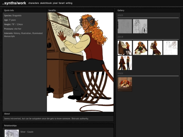
Task: Open the 2019 thumbnail carrying stack of books
Action: [x=155, y=48]
